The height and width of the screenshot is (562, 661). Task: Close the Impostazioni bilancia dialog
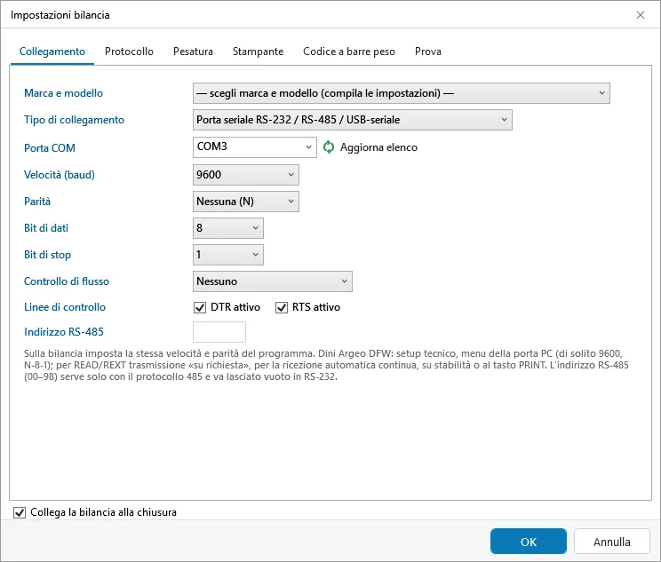click(640, 15)
